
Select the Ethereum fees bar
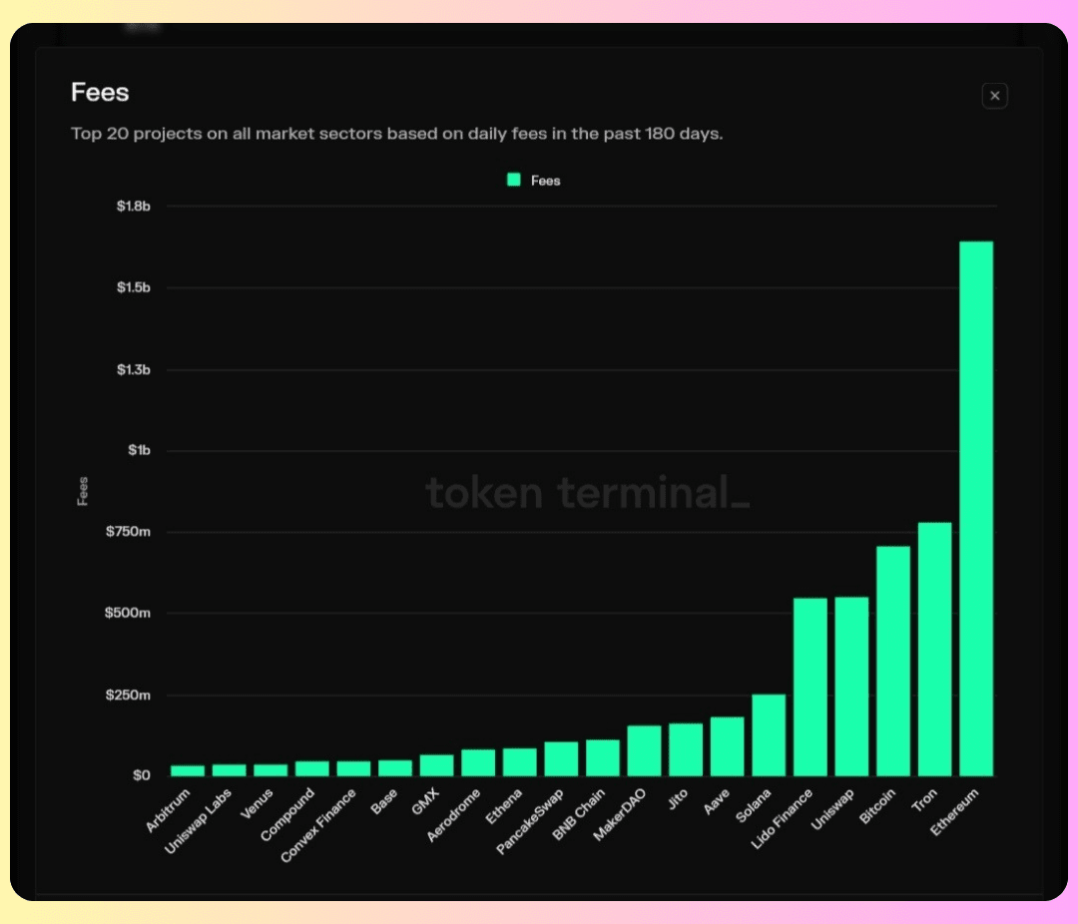pyautogui.click(x=975, y=508)
